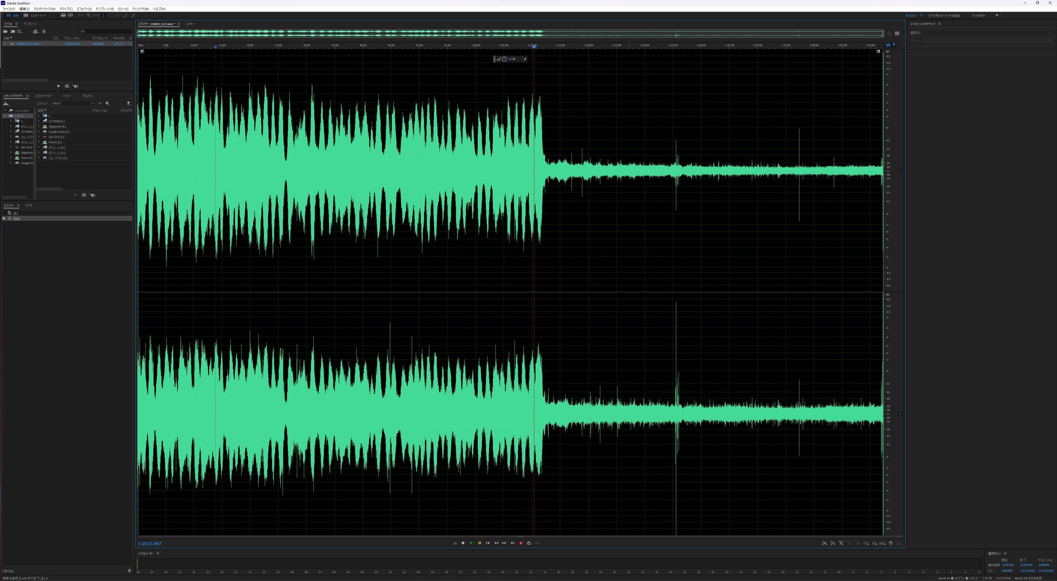Viewport: 1057px width, 581px height.
Task: Click the red Record button
Action: 521,543
